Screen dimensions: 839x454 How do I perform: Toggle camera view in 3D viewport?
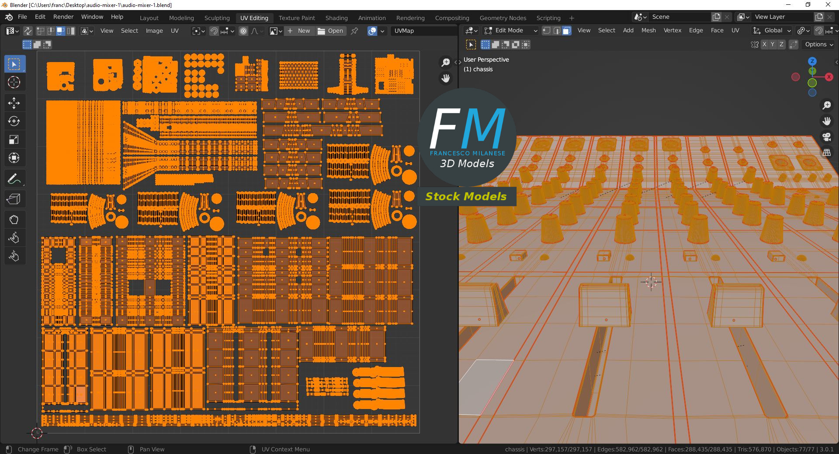point(826,137)
